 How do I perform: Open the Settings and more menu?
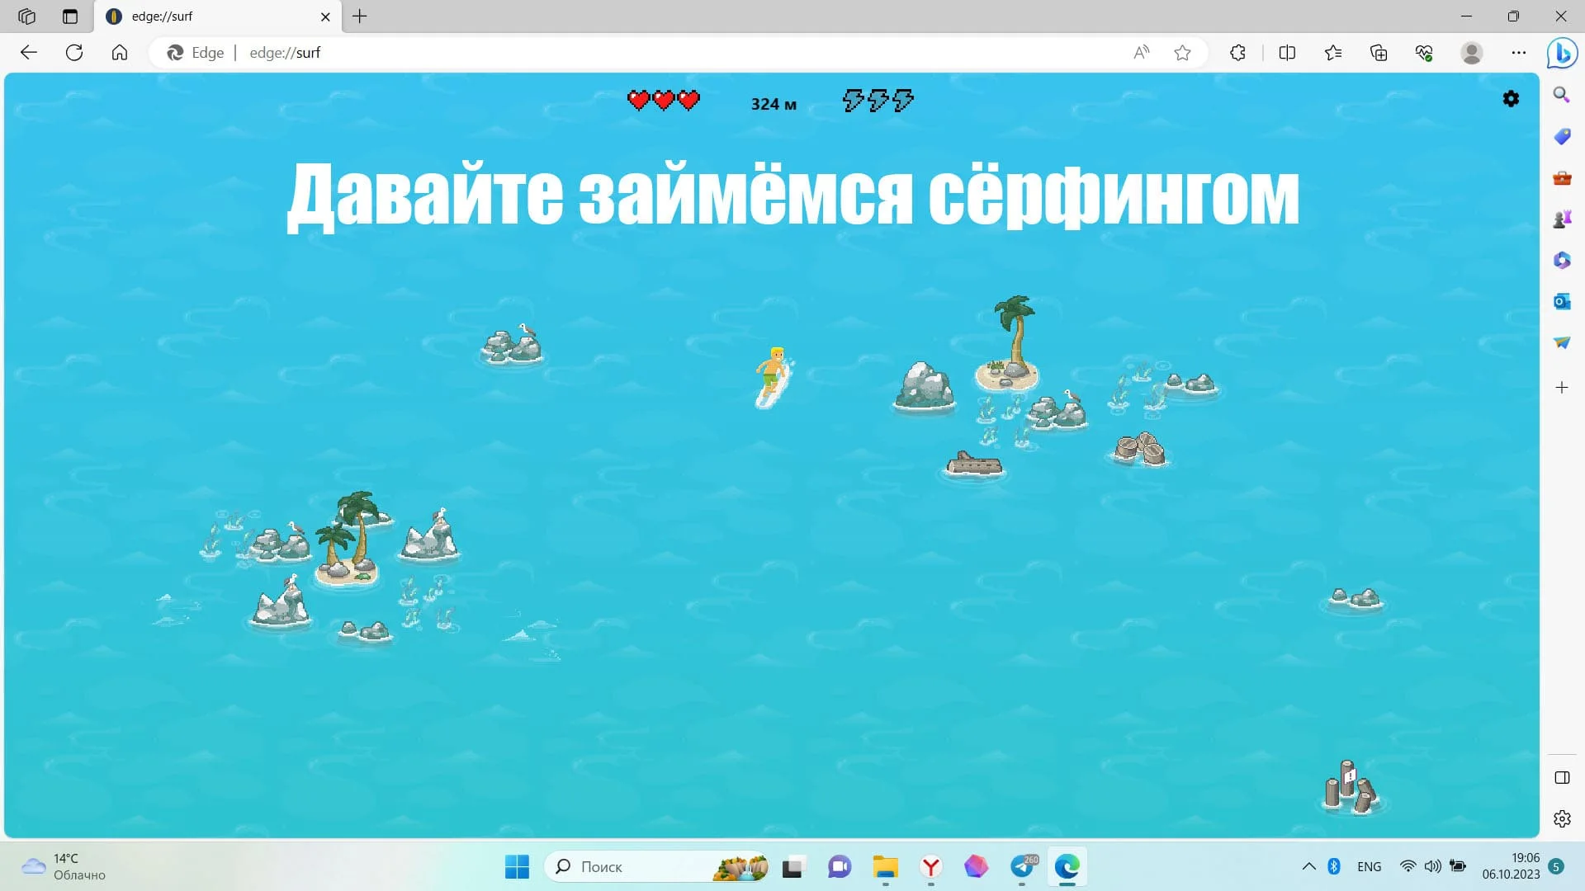click(x=1519, y=53)
